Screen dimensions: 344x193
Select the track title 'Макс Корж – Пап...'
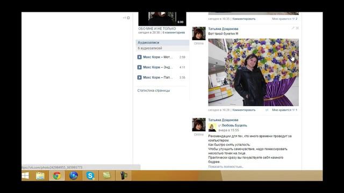[x=157, y=77]
